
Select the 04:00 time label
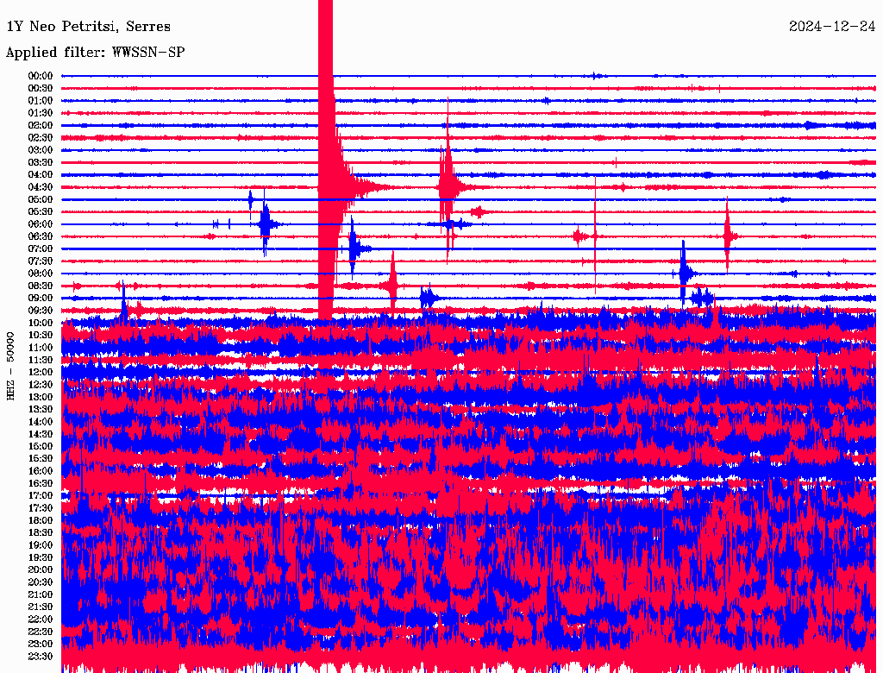click(41, 175)
